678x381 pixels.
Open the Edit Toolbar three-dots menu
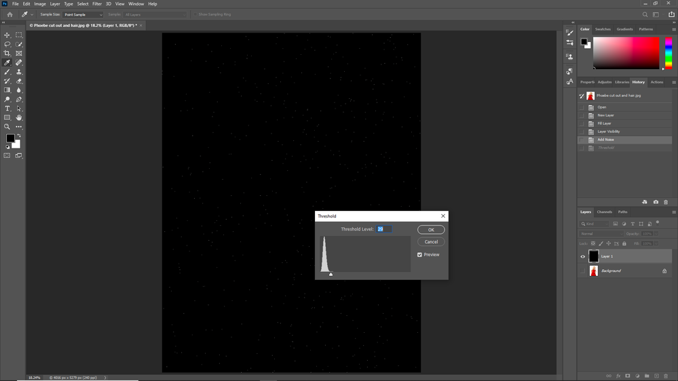tap(18, 127)
